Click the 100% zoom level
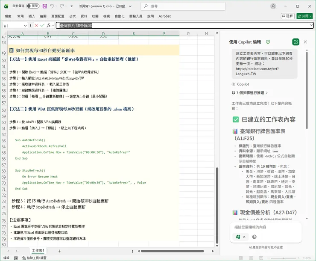This screenshot has height=261, width=316. click(307, 258)
